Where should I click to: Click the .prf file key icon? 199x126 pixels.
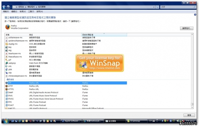pyautogui.click(x=7, y=60)
